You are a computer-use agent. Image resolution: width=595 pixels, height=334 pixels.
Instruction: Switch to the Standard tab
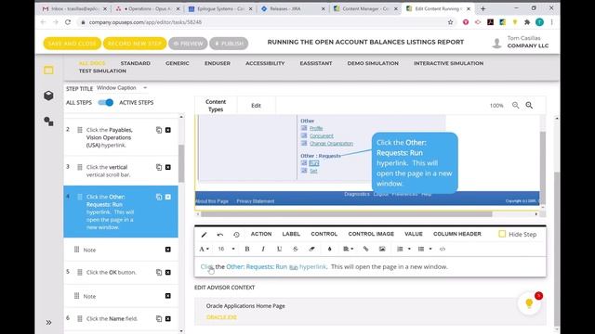[136, 63]
